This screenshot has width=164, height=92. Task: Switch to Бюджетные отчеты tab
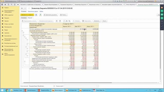click(94, 5)
